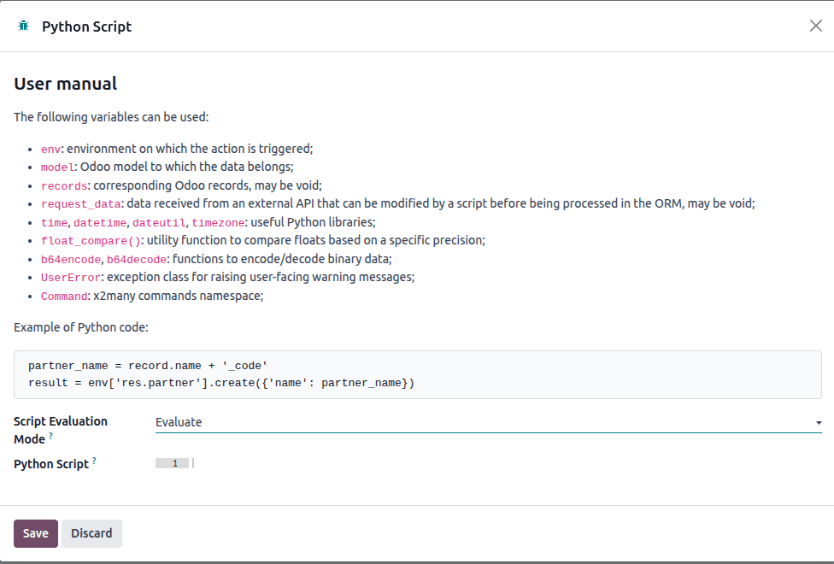Click help icon beside Script Evaluation Mode

[50, 436]
